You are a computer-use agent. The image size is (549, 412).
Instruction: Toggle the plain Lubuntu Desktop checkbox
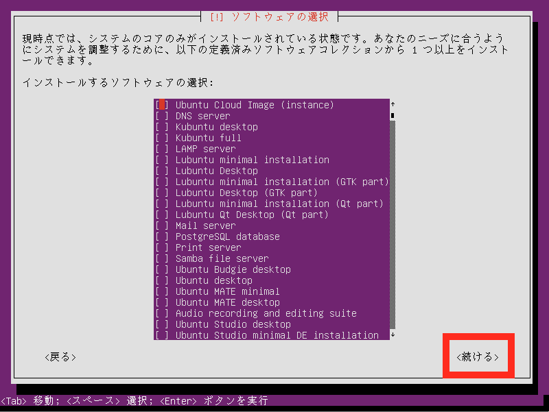tap(162, 171)
